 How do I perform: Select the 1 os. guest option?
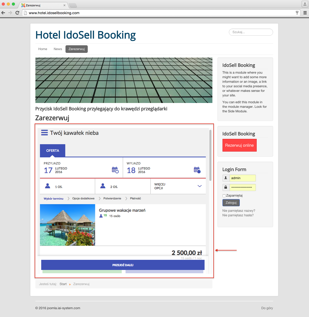pos(68,186)
